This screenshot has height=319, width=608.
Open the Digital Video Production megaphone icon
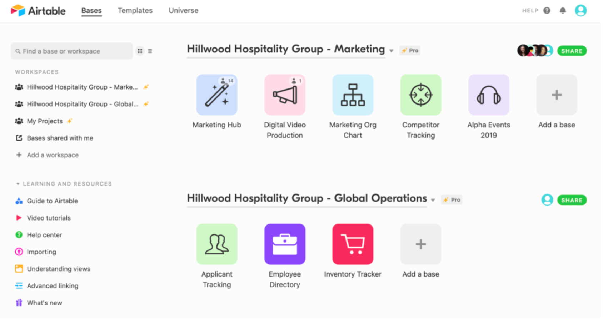(285, 95)
